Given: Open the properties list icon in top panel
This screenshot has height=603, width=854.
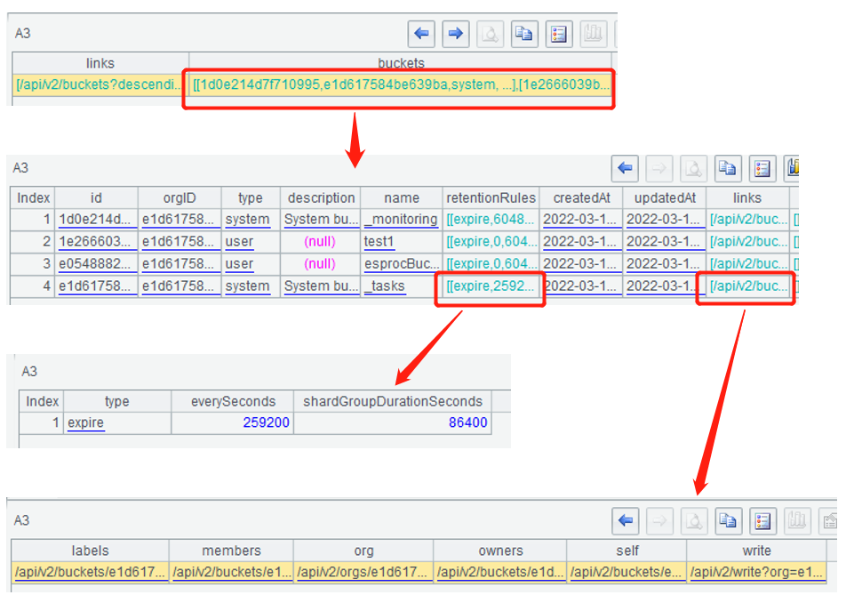Looking at the screenshot, I should point(558,34).
